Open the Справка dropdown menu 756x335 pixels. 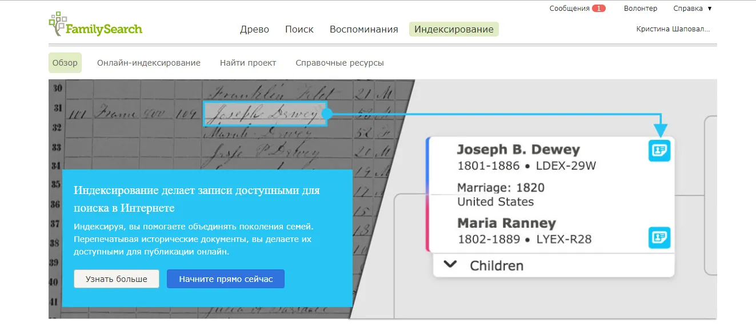pos(692,9)
